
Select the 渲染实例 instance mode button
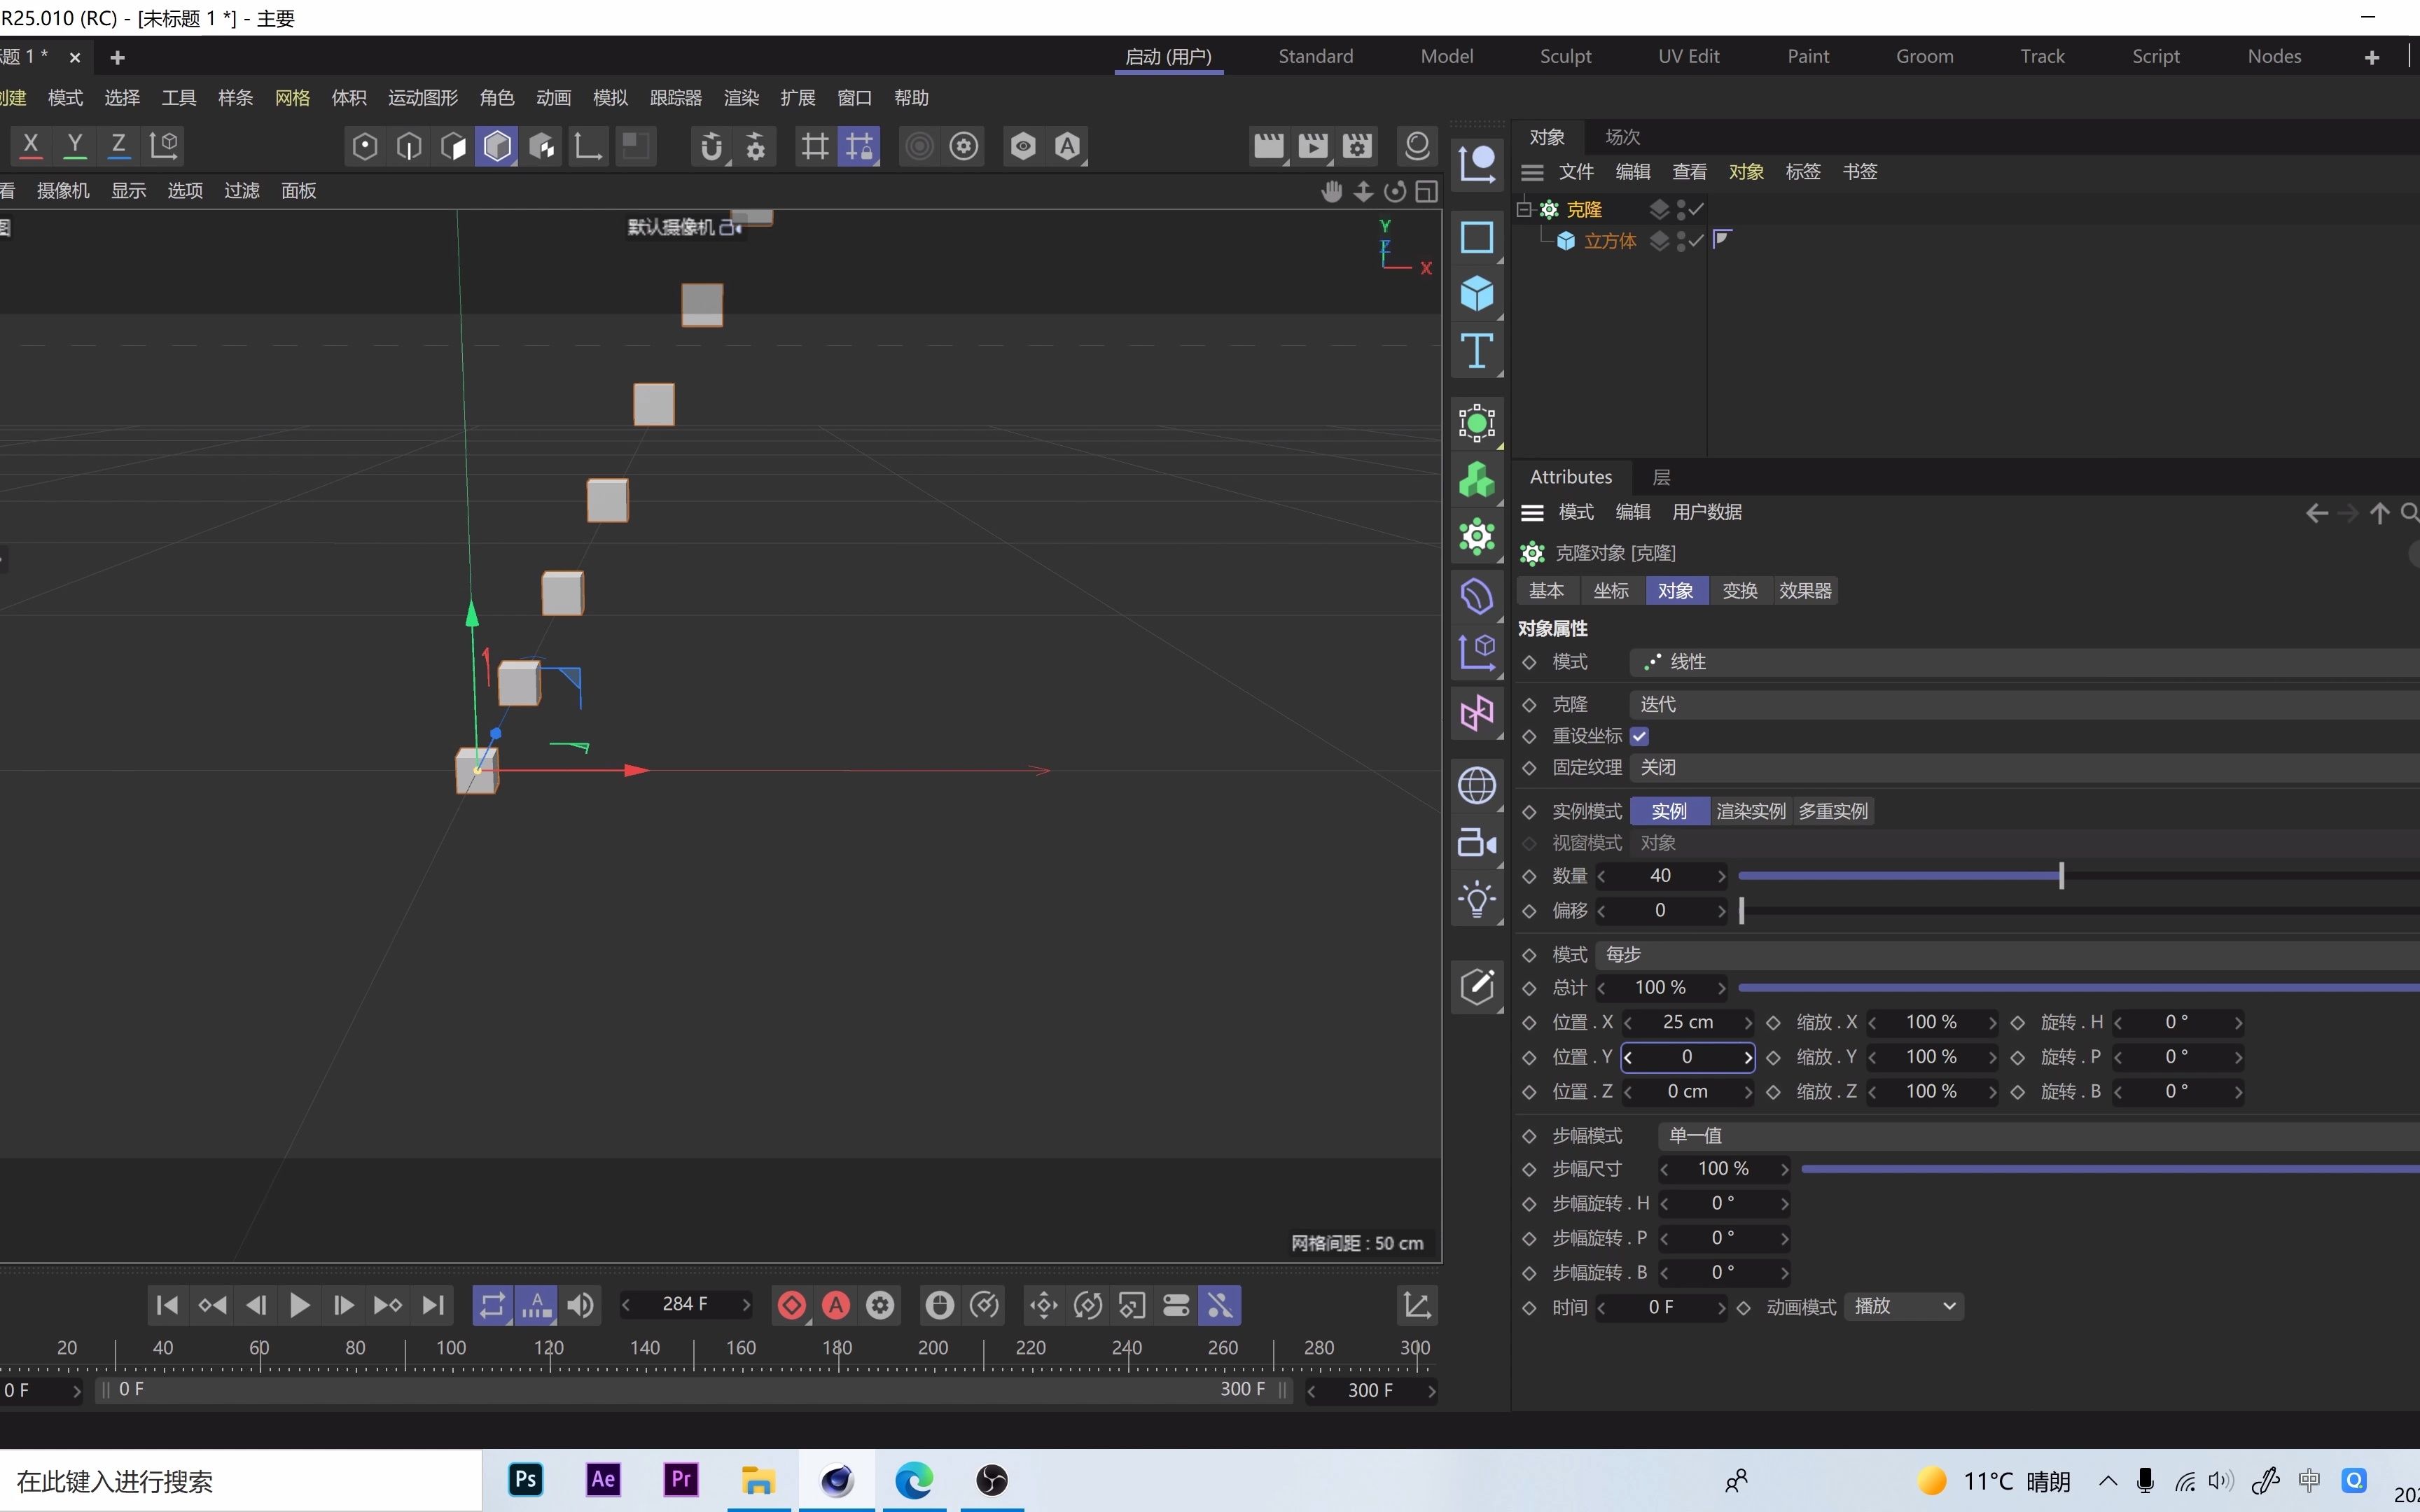pos(1750,811)
